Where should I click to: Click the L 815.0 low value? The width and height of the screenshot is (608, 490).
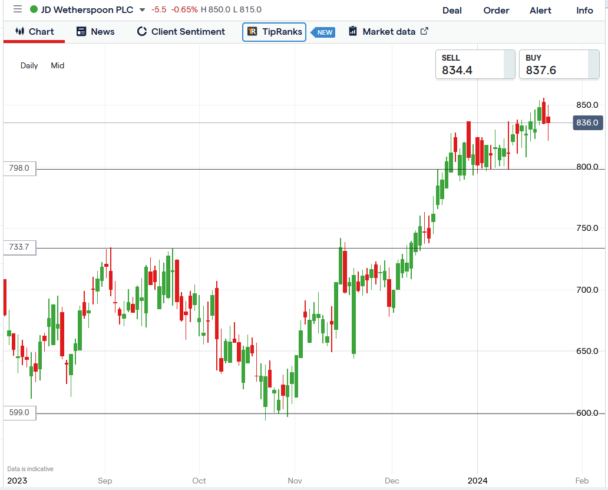tap(247, 9)
